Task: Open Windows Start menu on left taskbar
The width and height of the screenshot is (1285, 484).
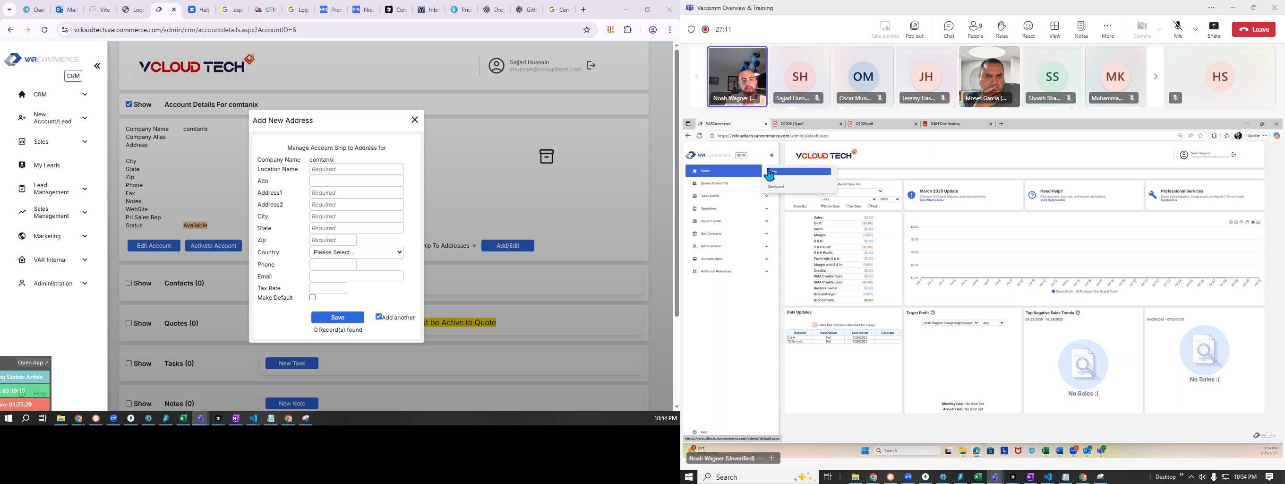Action: (x=8, y=419)
